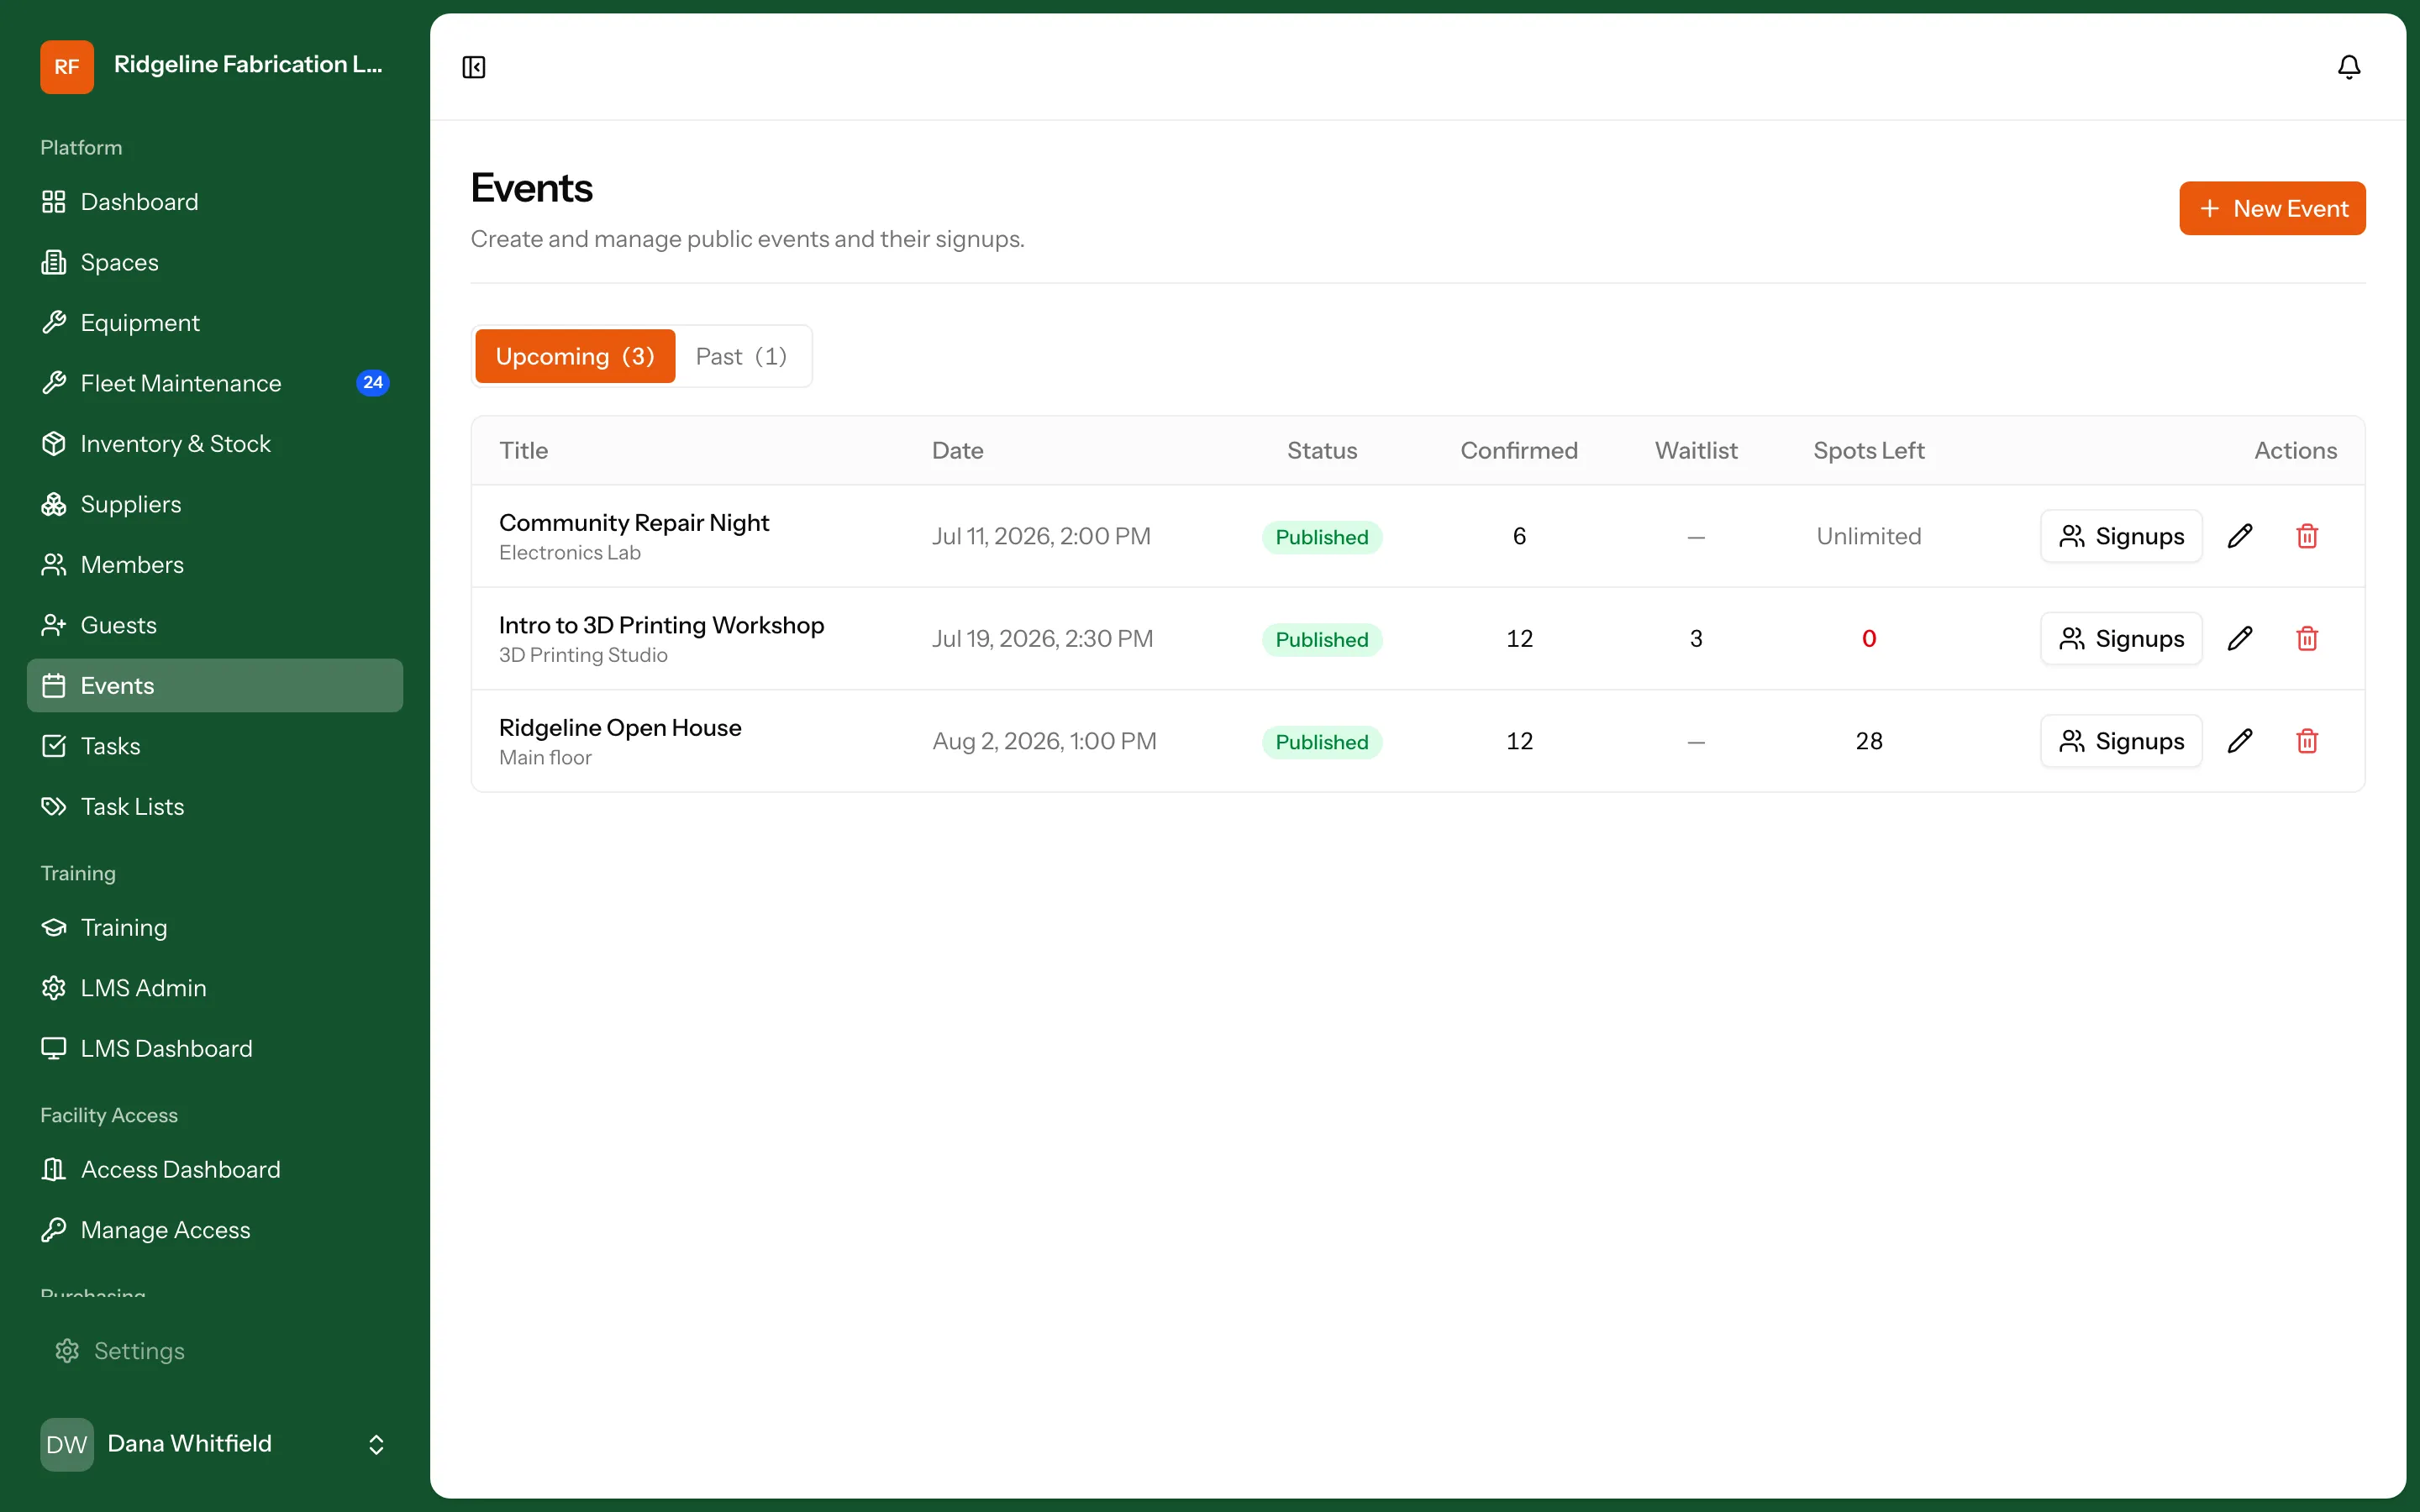Image resolution: width=2420 pixels, height=1512 pixels.
Task: View Signups for Community Repair Night
Action: click(x=2121, y=536)
